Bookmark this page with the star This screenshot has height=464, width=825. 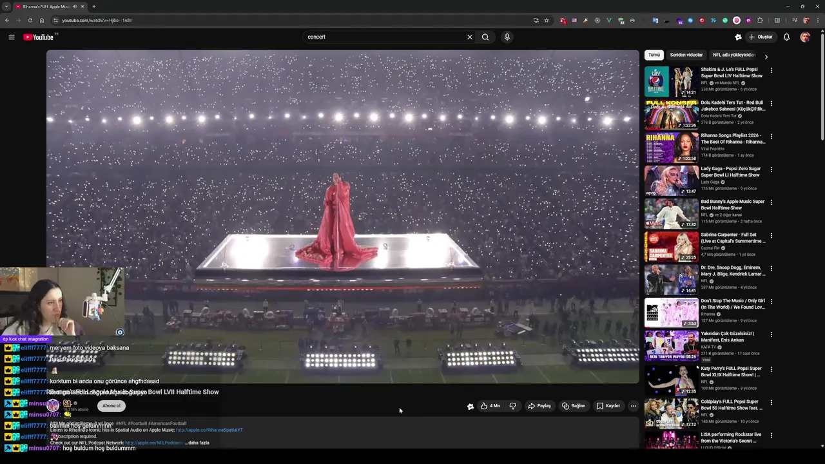coord(547,20)
